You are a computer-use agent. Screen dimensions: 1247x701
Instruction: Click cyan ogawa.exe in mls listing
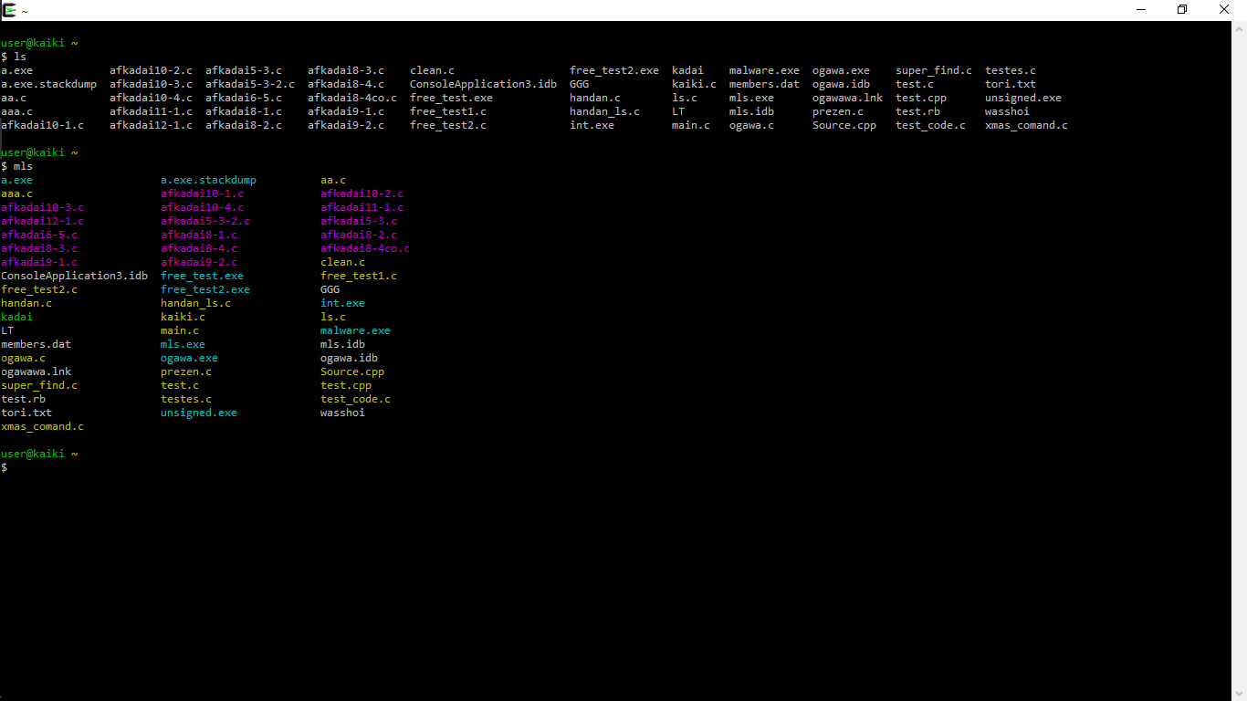coord(189,358)
